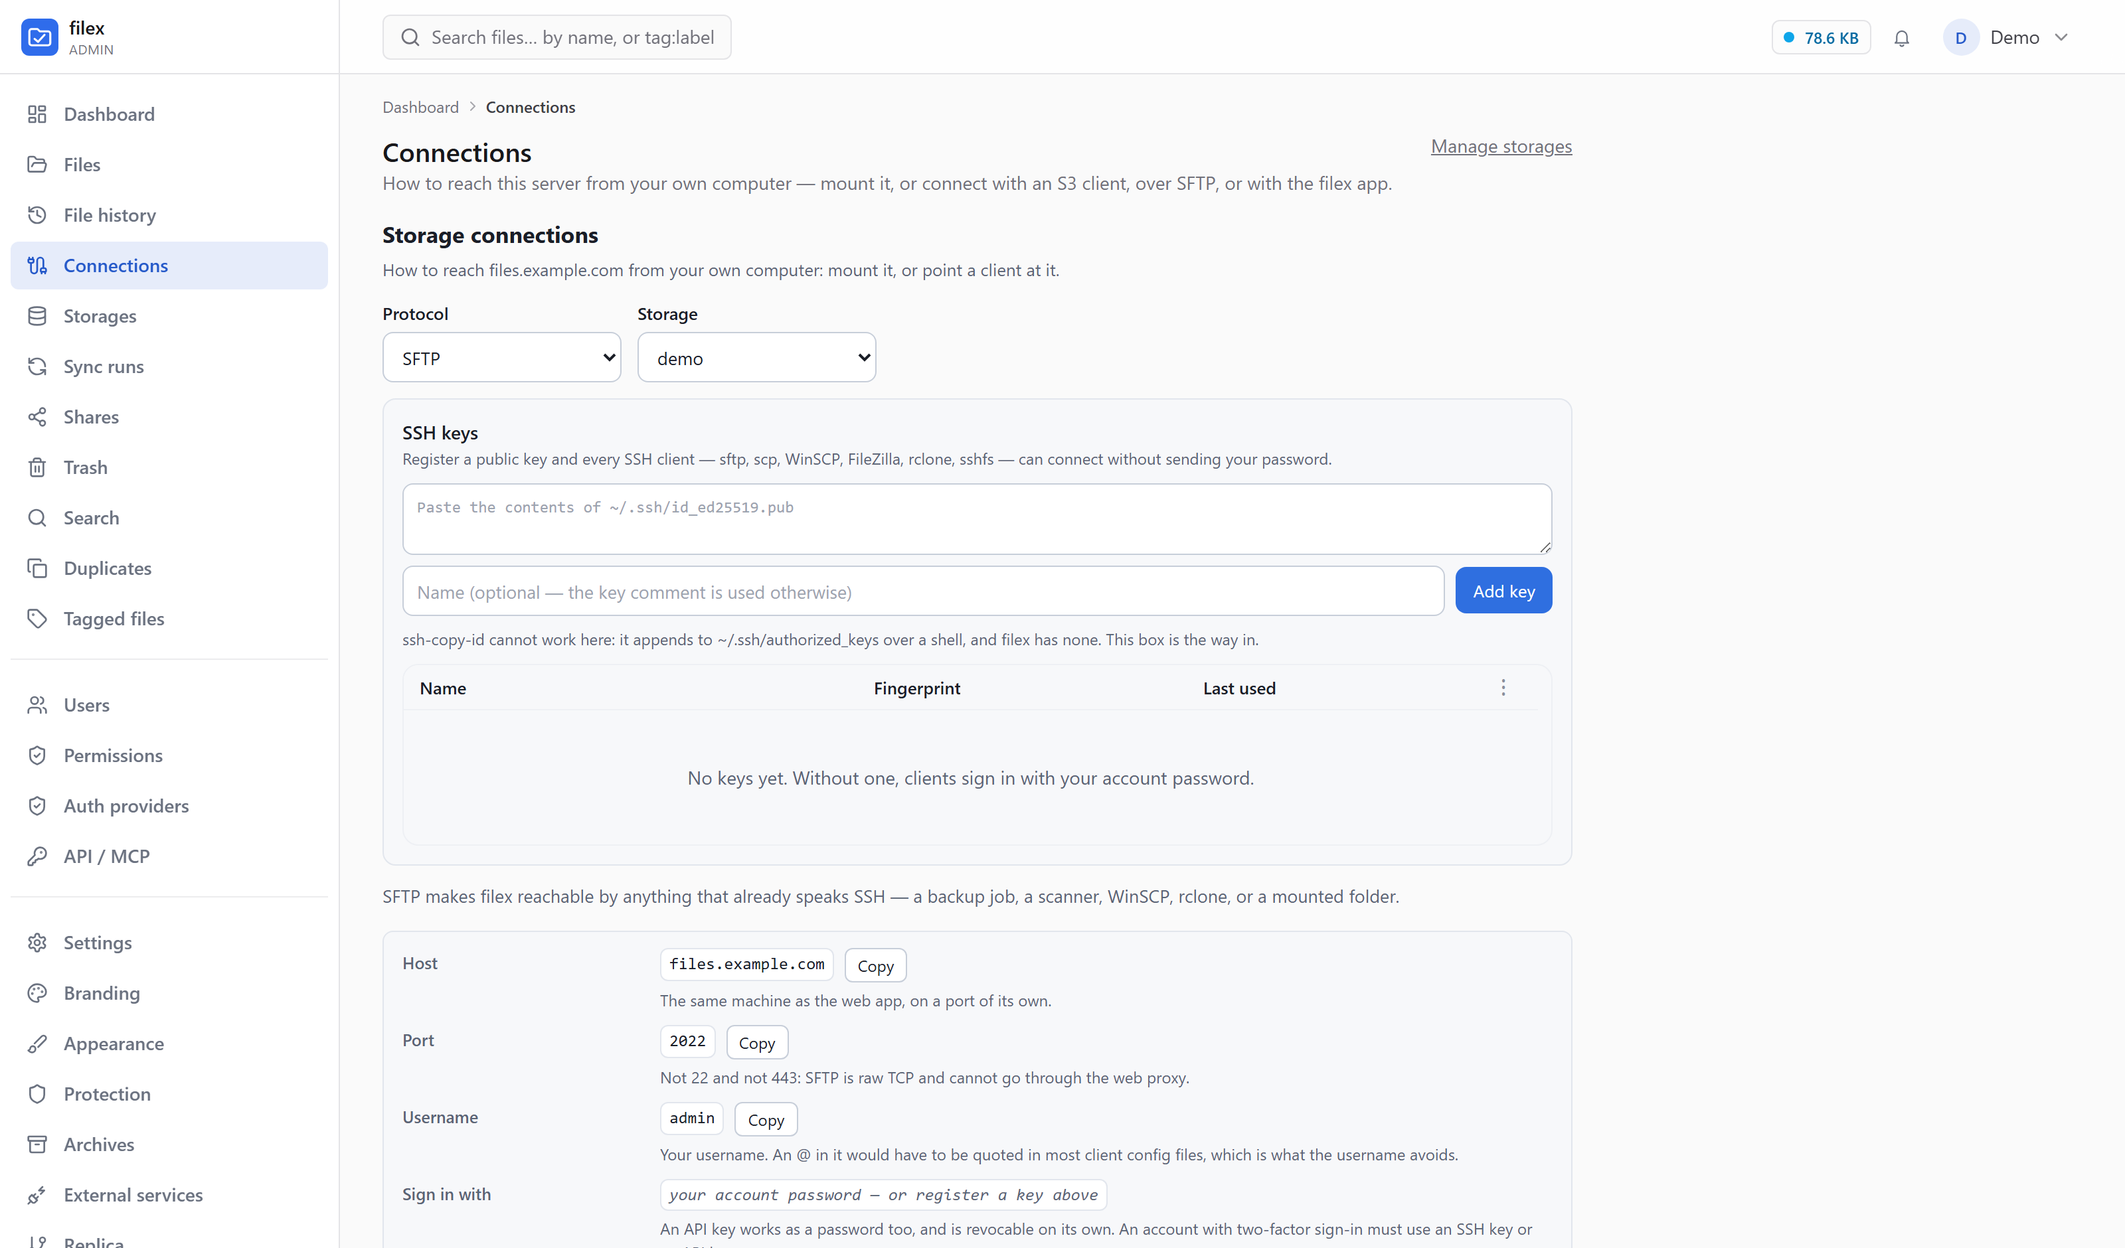Click the Add key button
The image size is (2125, 1248).
(1503, 591)
